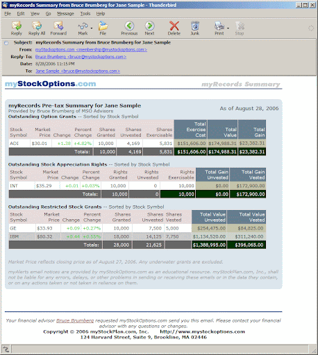Click the IBM stock symbol cell

click(22, 236)
